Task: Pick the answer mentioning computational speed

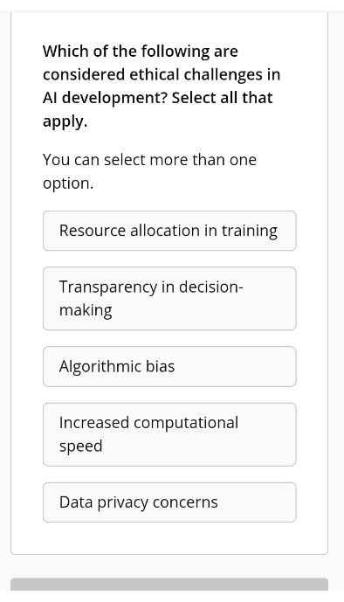Action: pos(169,434)
